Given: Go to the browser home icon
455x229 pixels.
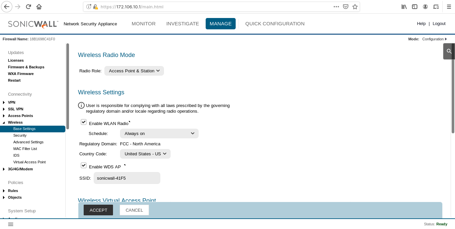Looking at the screenshot, I should point(39,7).
